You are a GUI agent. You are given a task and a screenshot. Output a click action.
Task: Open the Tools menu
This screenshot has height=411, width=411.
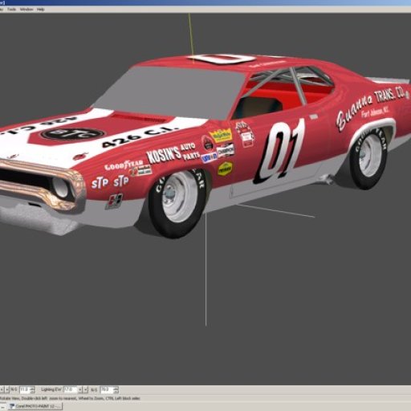[11, 10]
